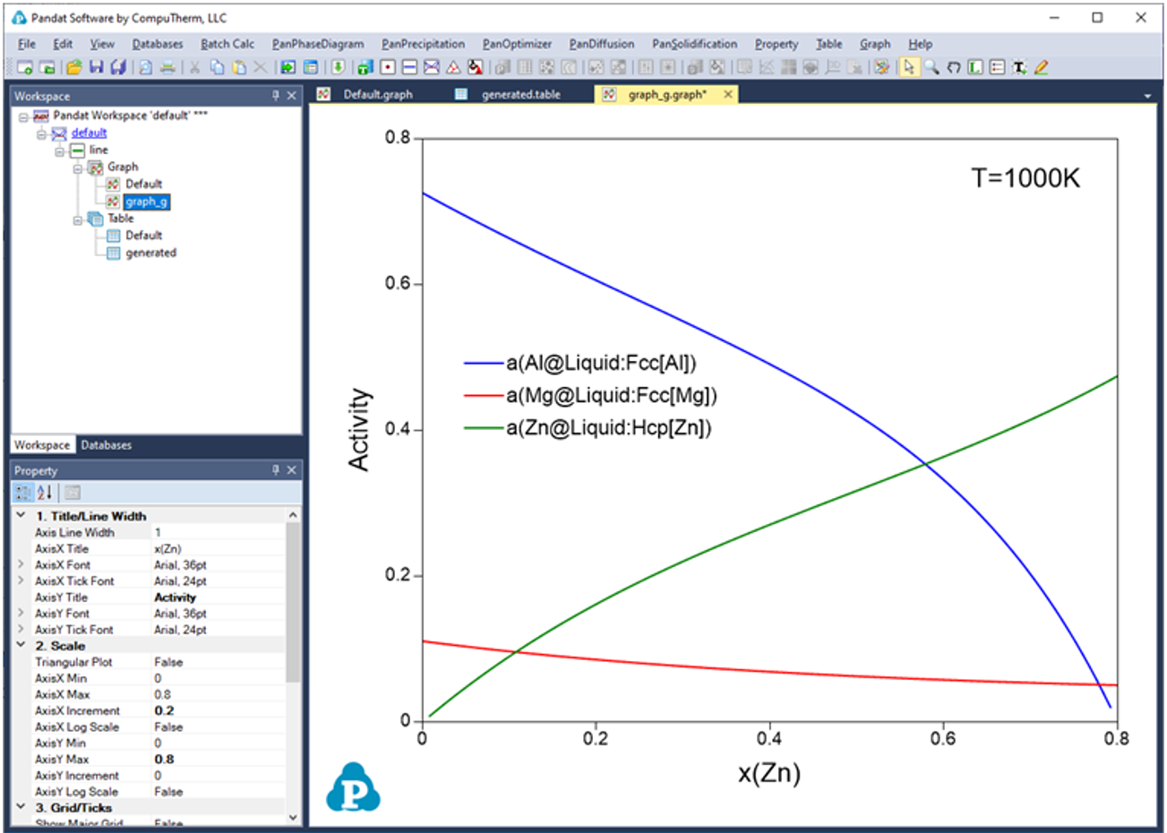This screenshot has width=1167, height=833.
Task: Expand the AxisX Font property
Action: point(21,565)
